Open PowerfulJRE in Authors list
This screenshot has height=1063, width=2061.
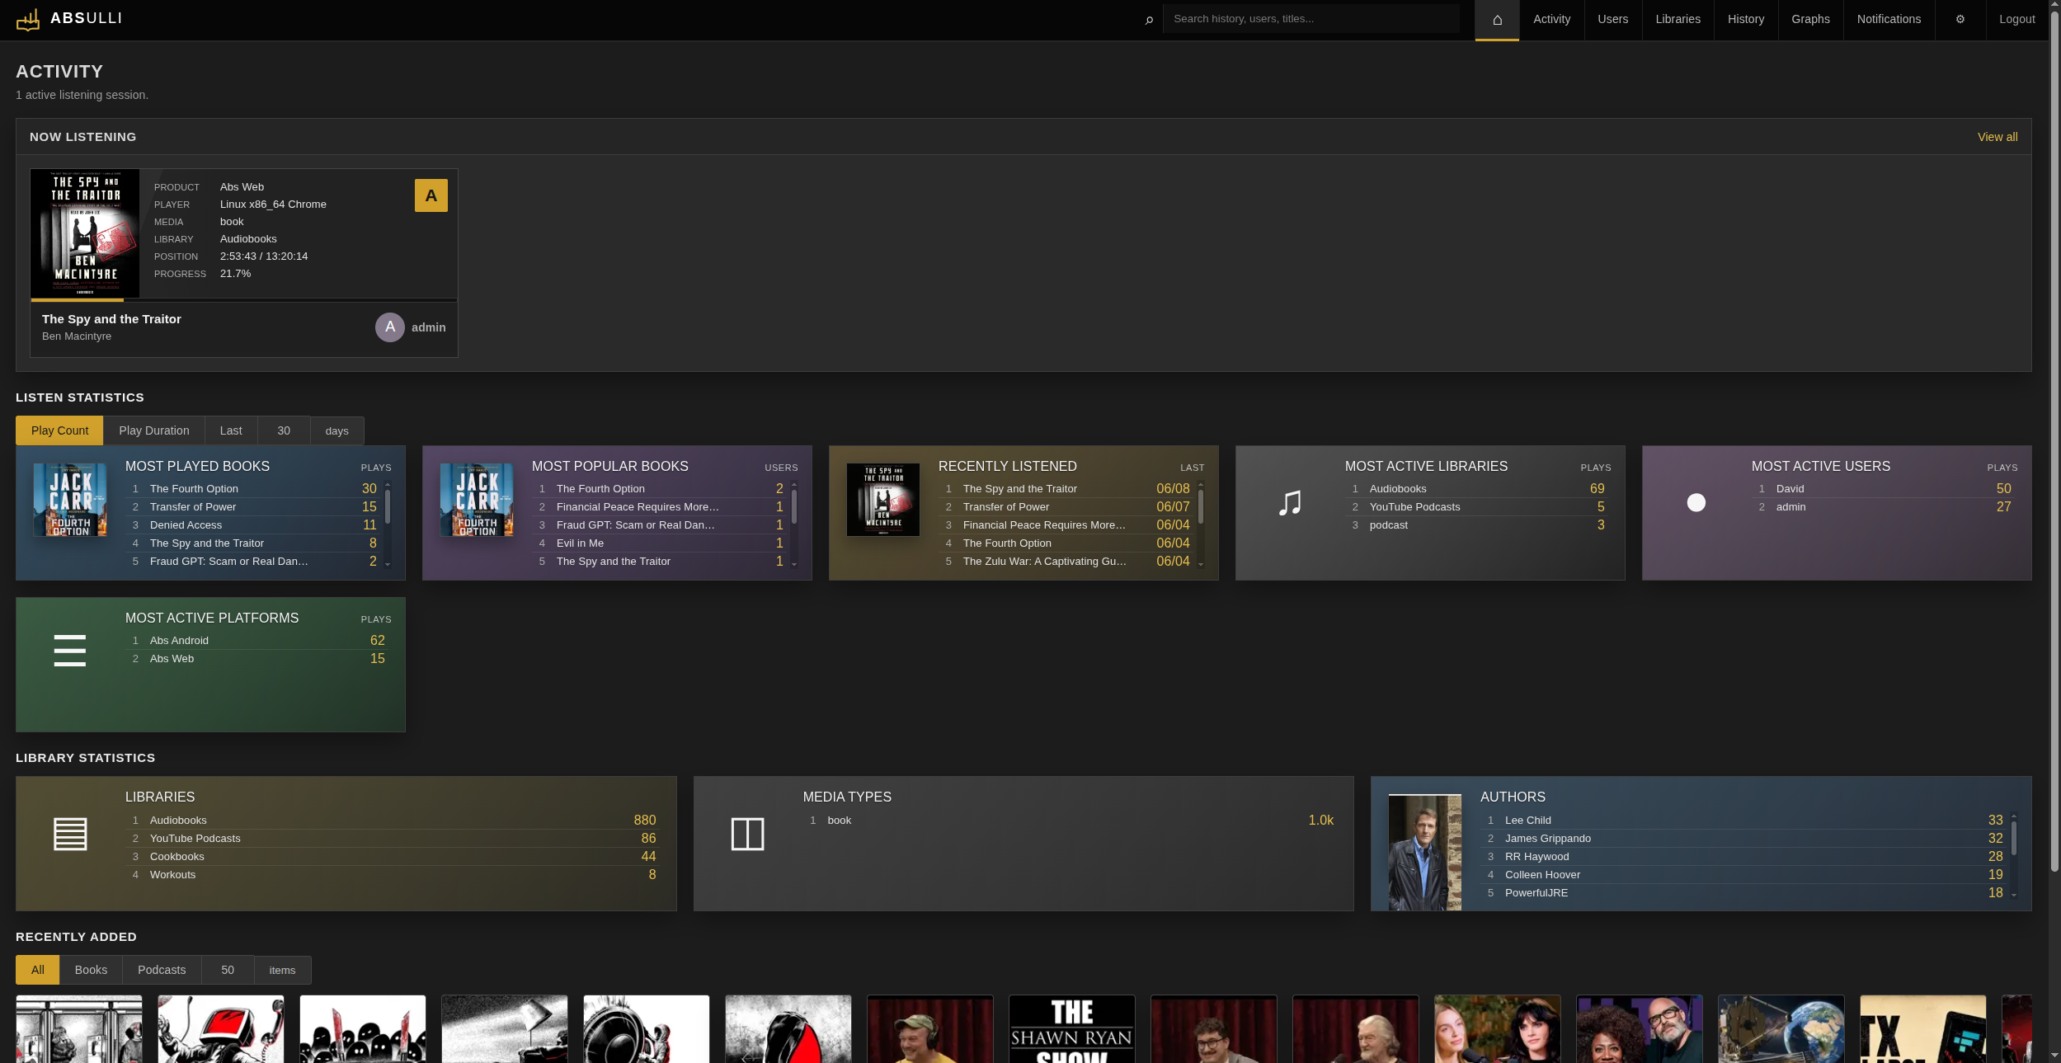tap(1536, 893)
